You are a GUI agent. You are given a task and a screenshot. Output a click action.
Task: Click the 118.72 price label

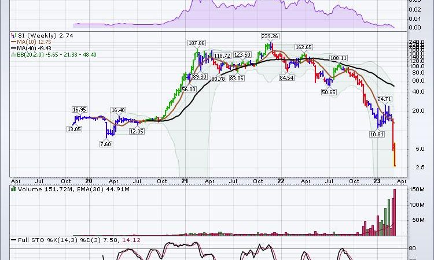(x=222, y=56)
